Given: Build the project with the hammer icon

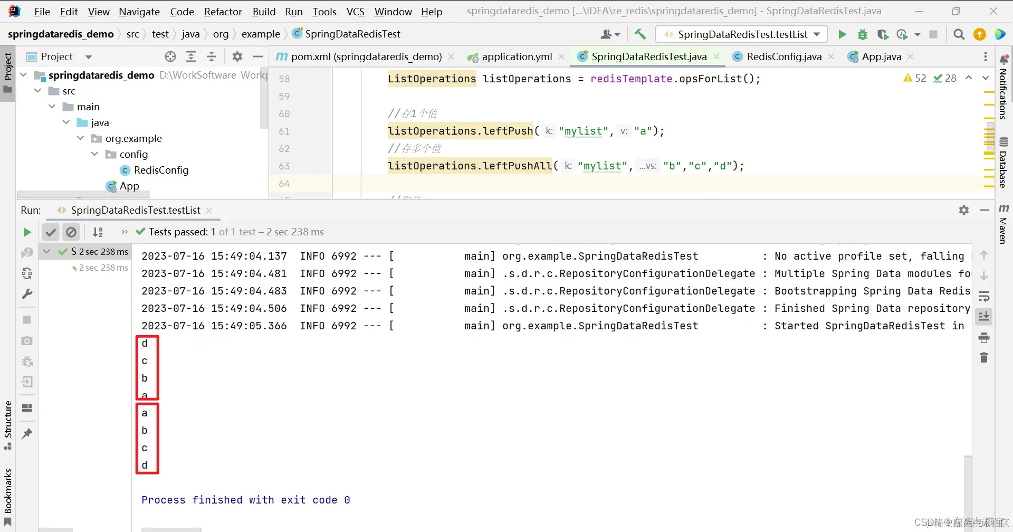Looking at the screenshot, I should [640, 34].
